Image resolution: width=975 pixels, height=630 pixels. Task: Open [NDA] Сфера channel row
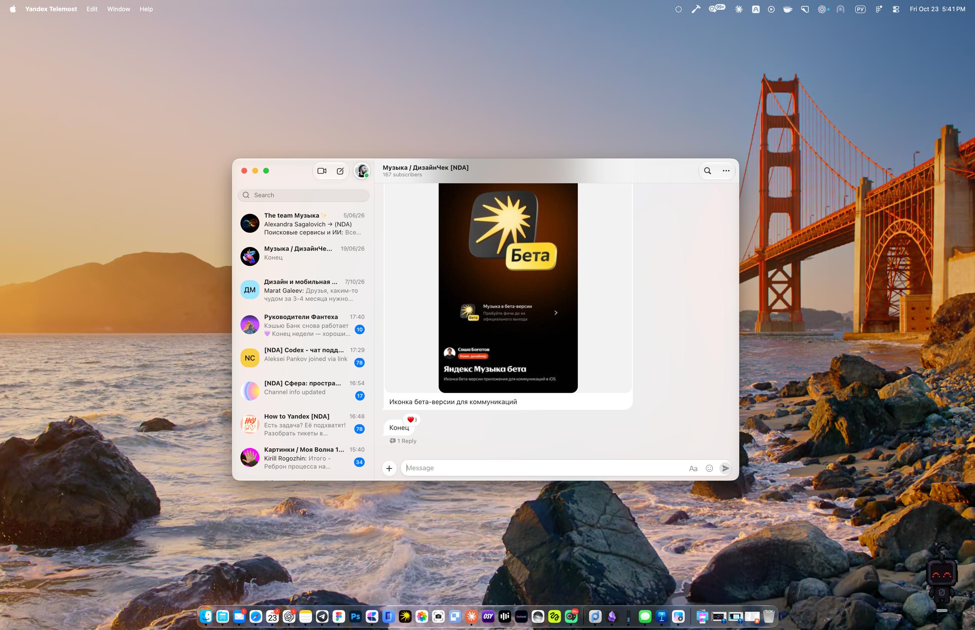[x=303, y=391]
